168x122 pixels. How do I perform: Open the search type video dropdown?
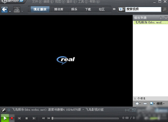(122, 9)
